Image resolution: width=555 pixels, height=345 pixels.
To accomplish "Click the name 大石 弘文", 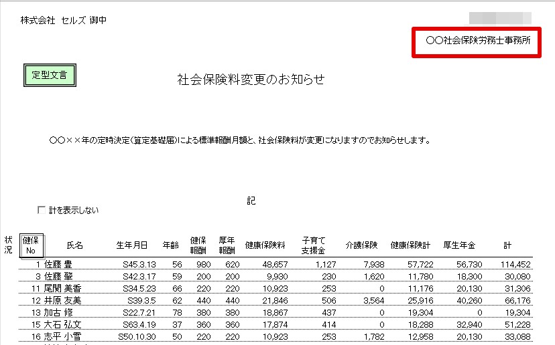I will [x=62, y=324].
